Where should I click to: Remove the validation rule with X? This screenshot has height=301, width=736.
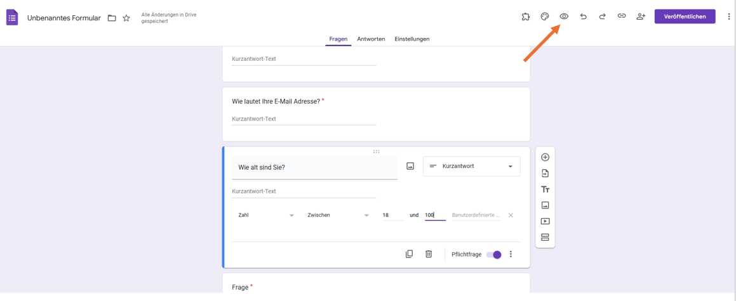511,215
